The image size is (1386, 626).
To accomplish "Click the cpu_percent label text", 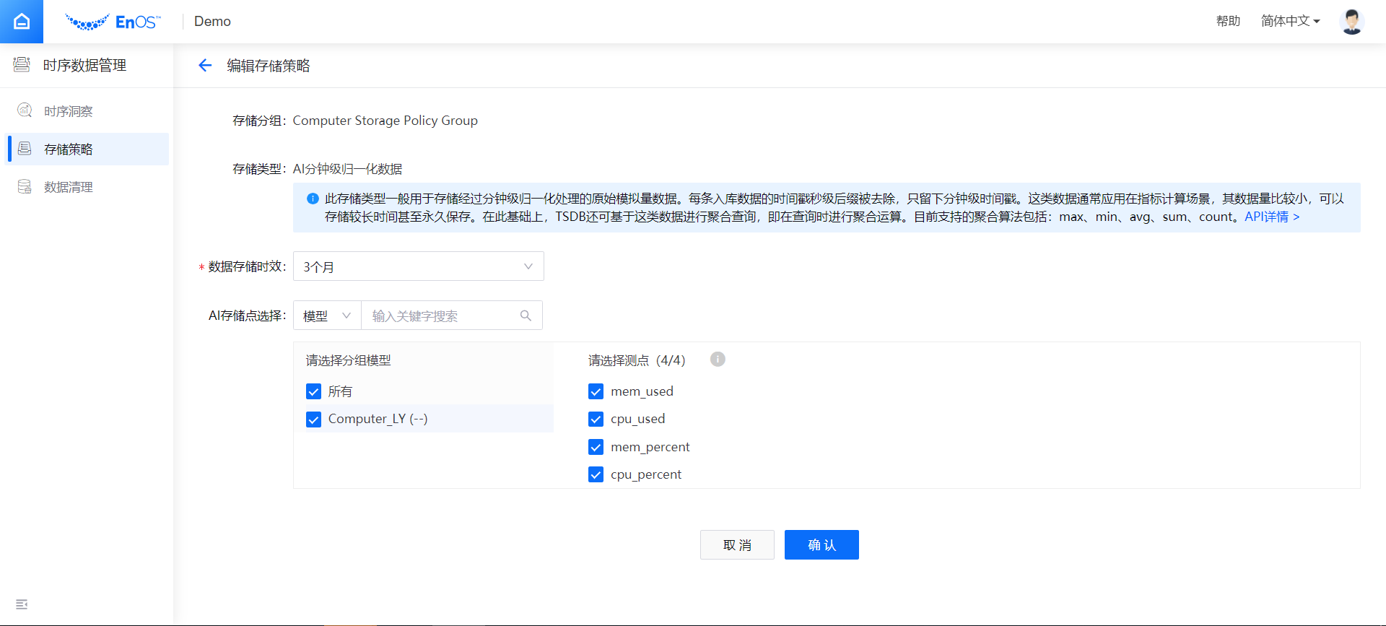I will 646,474.
